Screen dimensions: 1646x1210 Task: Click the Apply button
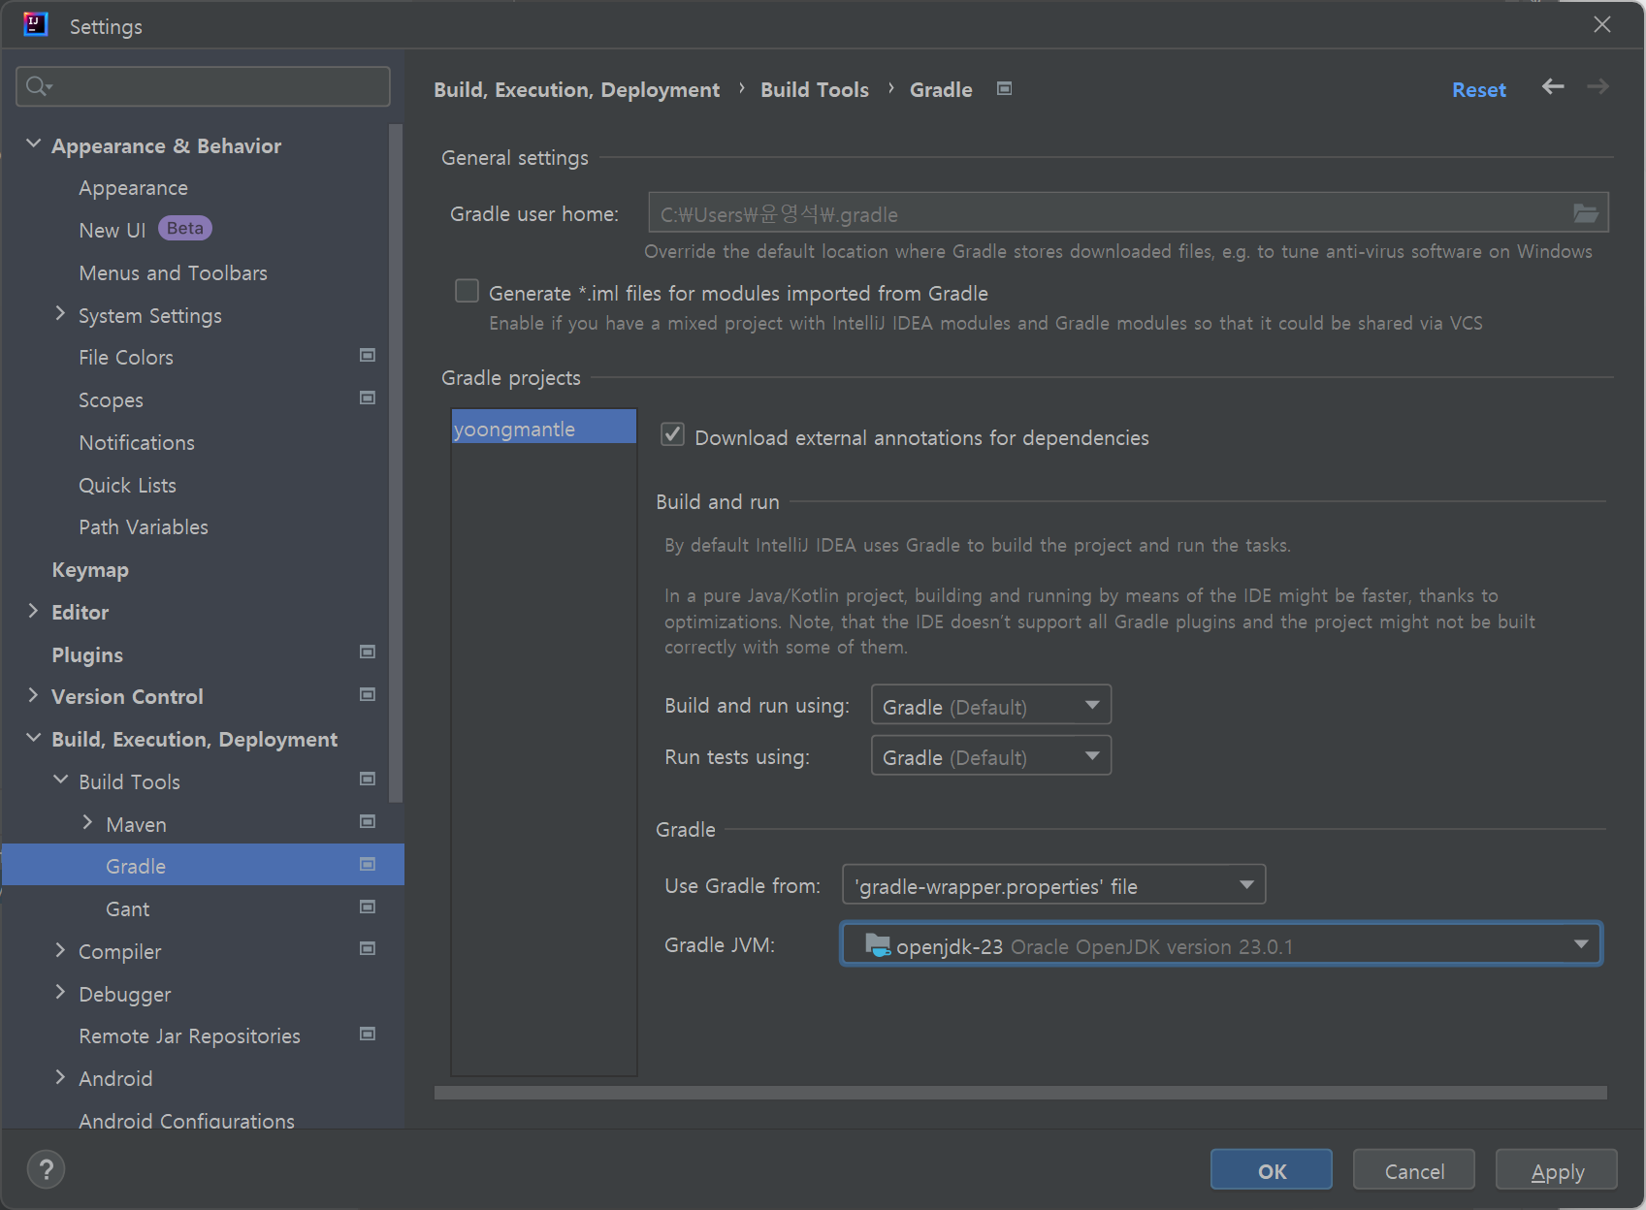tap(1557, 1170)
